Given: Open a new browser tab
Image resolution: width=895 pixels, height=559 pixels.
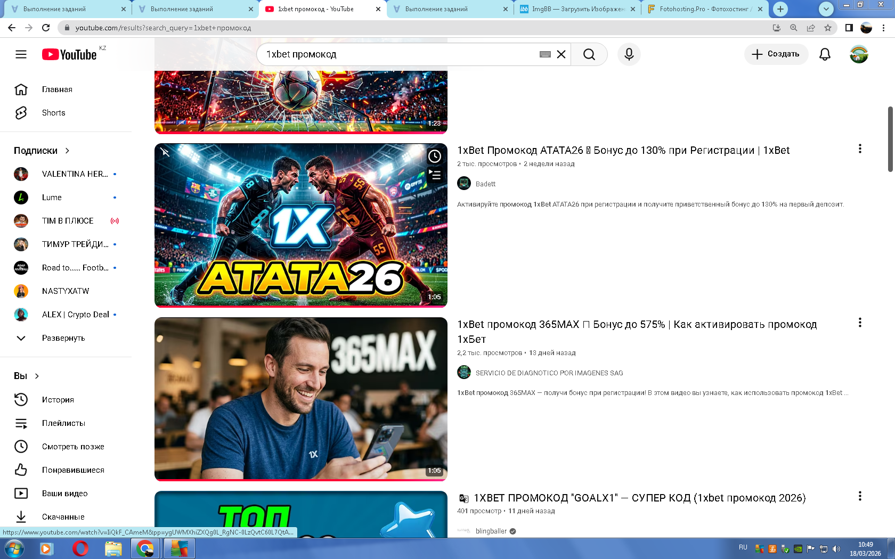Looking at the screenshot, I should pos(780,9).
